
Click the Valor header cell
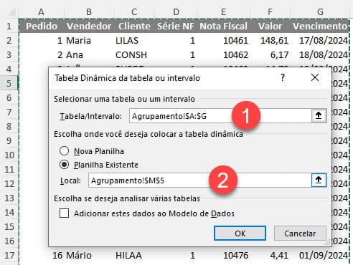(x=270, y=26)
